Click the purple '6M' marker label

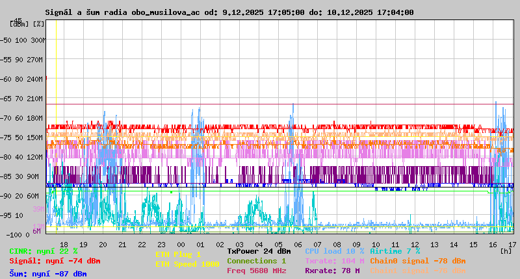pos(36,231)
